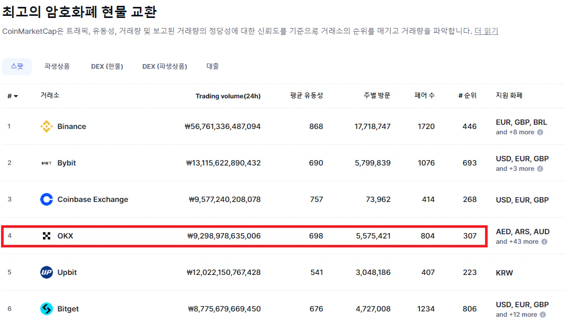The image size is (565, 322).
Task: Open the Bitget exchange link
Action: point(68,309)
